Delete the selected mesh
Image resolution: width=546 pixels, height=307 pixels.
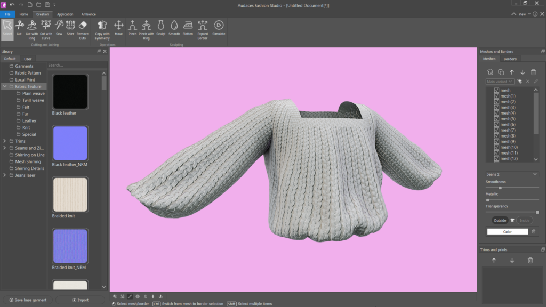[x=533, y=72]
